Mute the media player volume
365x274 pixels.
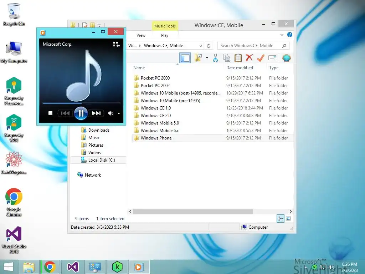pyautogui.click(x=110, y=113)
